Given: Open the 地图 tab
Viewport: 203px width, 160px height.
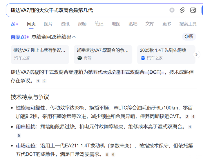Looking at the screenshot, I should pos(116,24).
